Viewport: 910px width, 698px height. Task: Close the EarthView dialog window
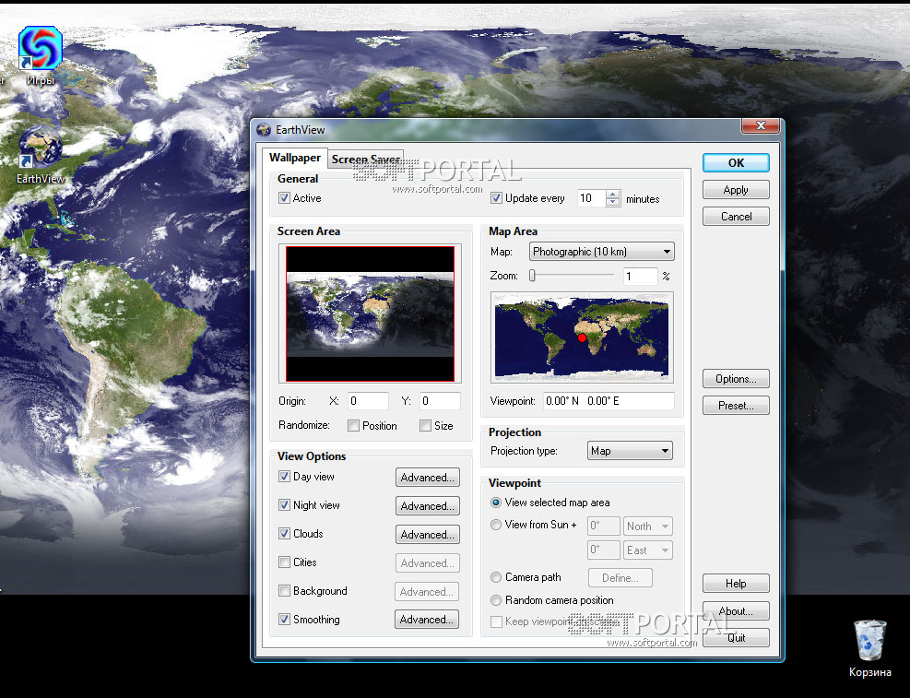point(761,125)
